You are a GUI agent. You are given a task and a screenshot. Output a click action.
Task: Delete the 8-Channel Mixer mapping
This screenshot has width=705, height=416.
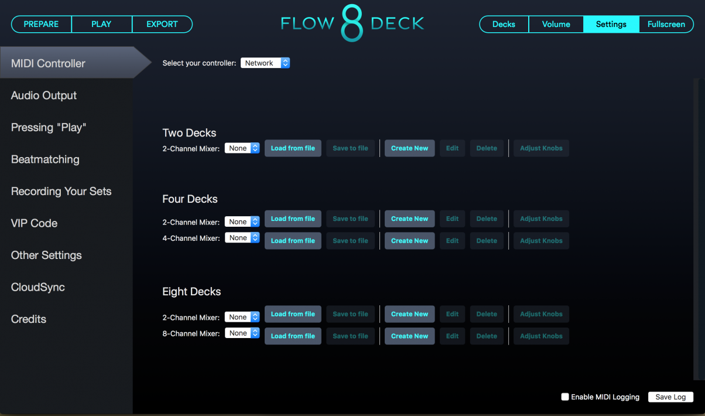point(487,336)
